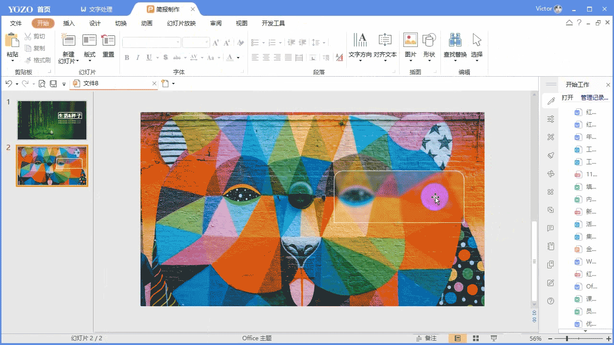614x345 pixels.
Task: Open the comment bubble sidebar icon
Action: (x=551, y=228)
